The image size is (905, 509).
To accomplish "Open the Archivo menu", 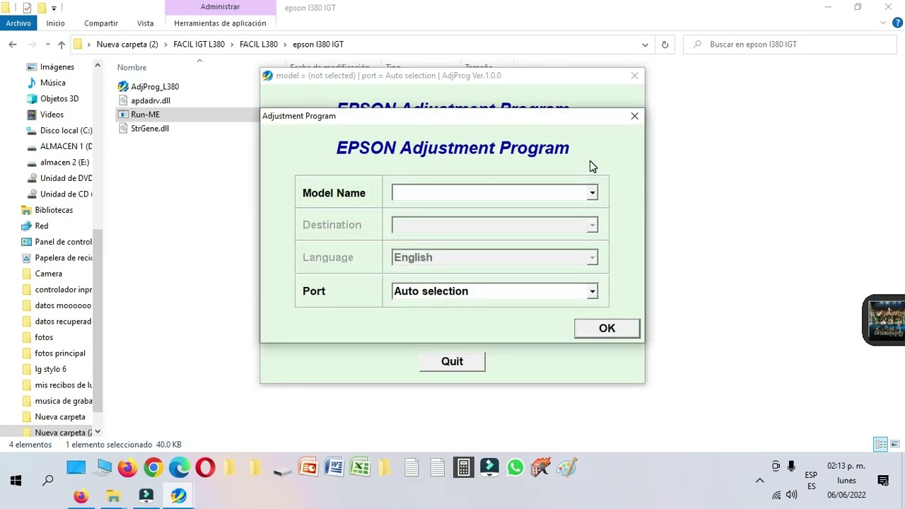I will tap(18, 23).
